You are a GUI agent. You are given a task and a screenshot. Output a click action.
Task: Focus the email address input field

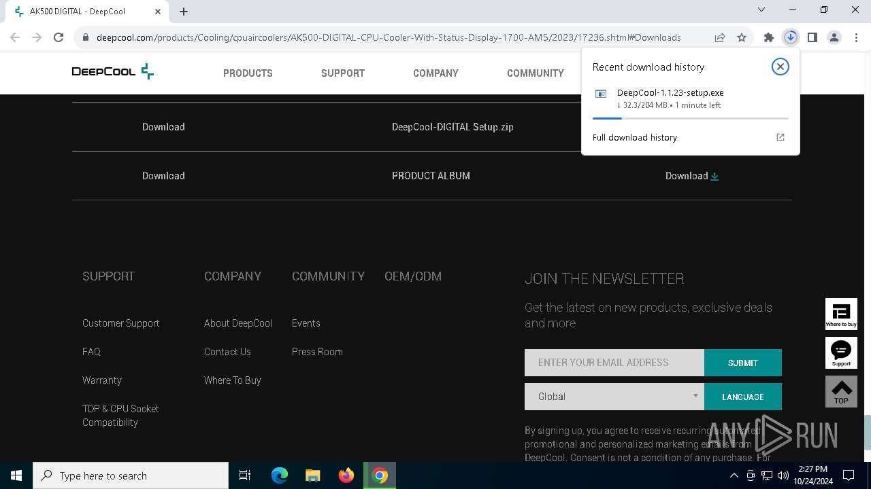coord(614,363)
